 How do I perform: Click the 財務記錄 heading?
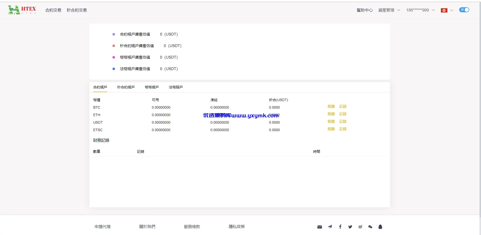101,140
